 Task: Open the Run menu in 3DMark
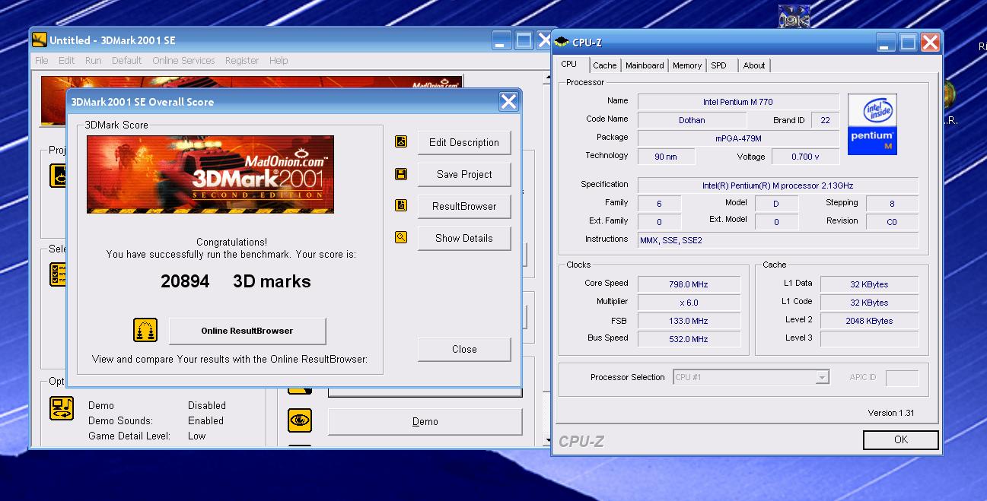(94, 60)
